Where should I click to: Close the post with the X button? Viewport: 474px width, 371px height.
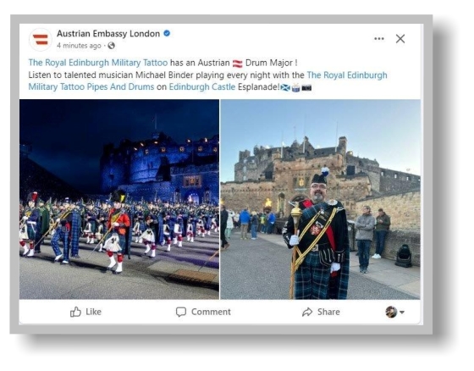pos(400,39)
